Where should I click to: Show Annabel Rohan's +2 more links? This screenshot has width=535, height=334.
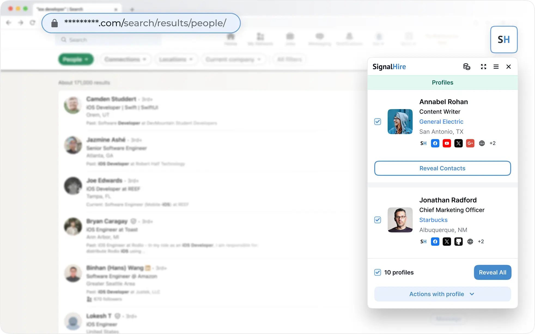tap(493, 143)
